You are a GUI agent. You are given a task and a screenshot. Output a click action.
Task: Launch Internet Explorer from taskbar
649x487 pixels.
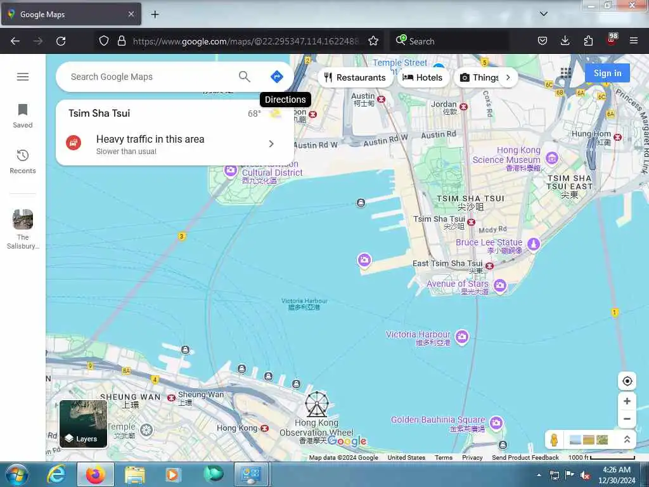(56, 474)
